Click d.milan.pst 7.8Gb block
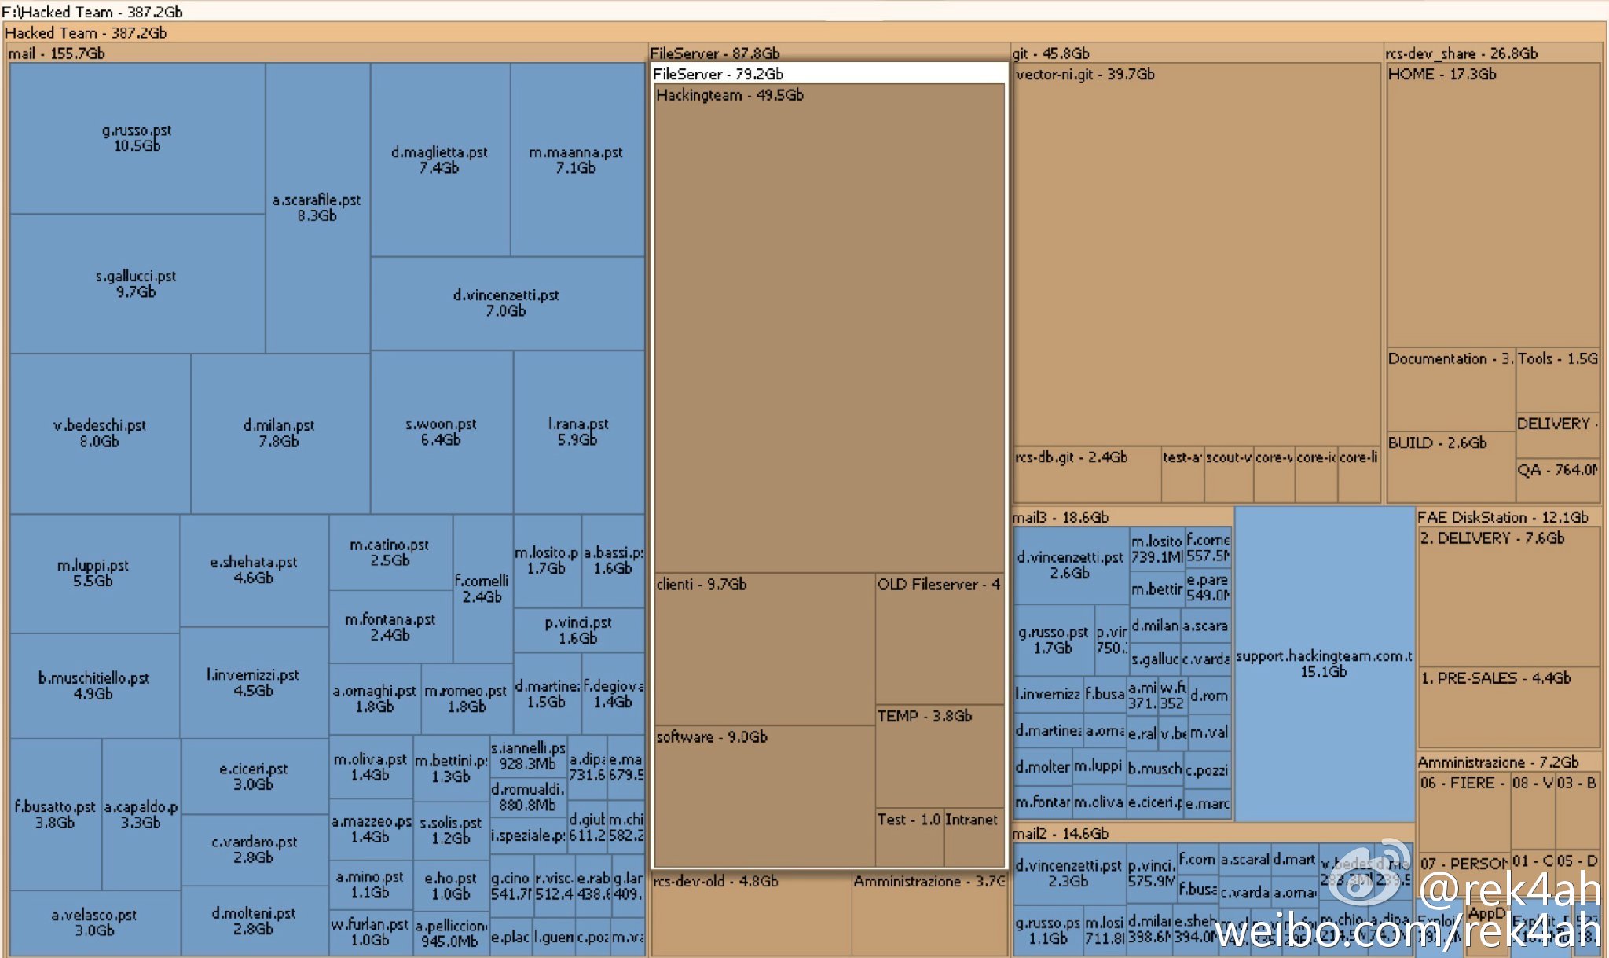This screenshot has width=1609, height=958. (280, 433)
